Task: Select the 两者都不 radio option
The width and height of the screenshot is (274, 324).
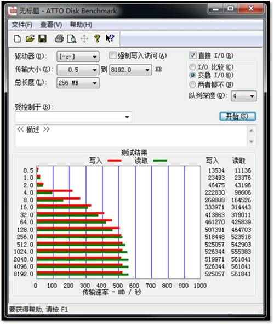Action: point(192,84)
